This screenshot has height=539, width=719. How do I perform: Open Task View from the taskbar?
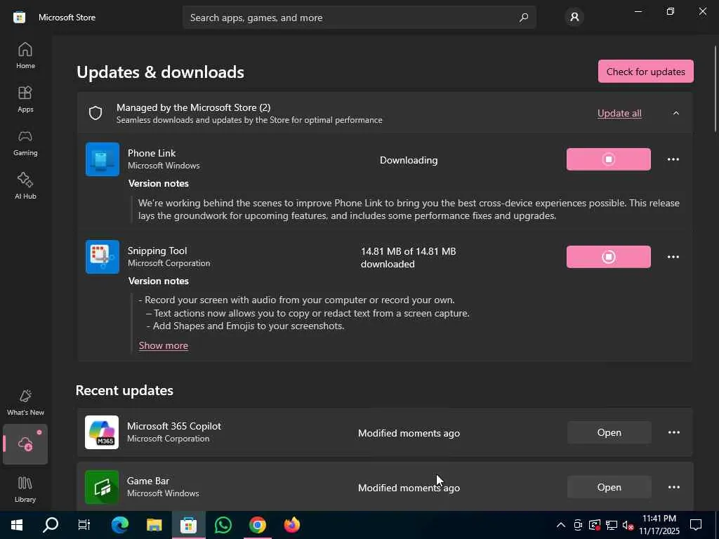tap(84, 525)
